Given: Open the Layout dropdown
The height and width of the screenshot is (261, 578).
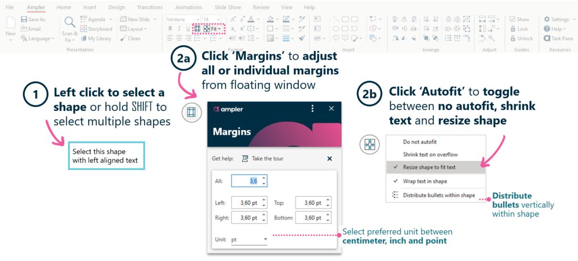Looking at the screenshot, I should pyautogui.click(x=134, y=29).
